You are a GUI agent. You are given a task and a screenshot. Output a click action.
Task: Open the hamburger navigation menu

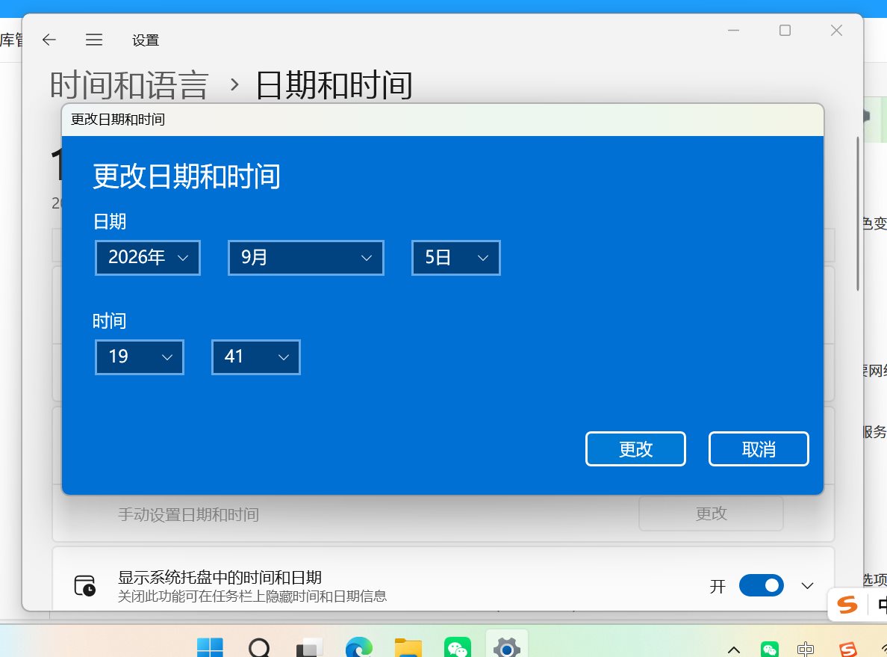pyautogui.click(x=94, y=40)
